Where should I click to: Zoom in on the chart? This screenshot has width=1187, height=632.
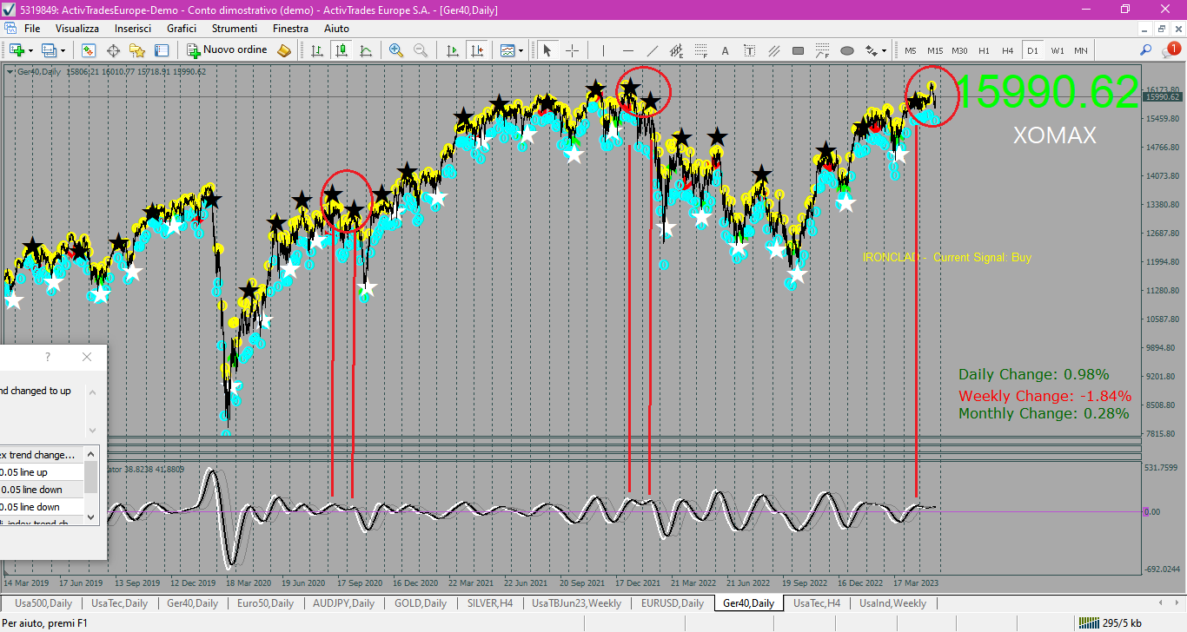pos(396,50)
